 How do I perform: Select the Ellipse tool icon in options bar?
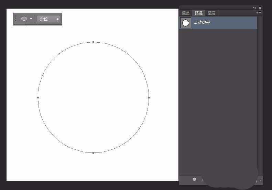click(x=24, y=19)
